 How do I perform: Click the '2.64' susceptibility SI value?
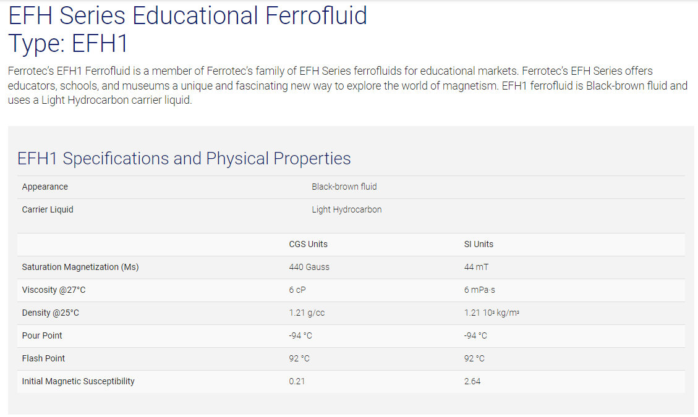(x=472, y=381)
